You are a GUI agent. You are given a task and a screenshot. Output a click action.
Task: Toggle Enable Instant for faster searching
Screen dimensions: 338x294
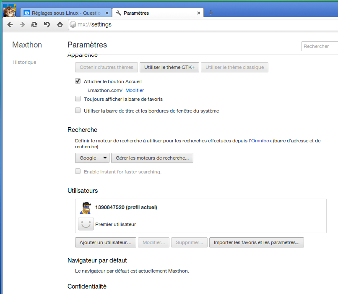[78, 171]
